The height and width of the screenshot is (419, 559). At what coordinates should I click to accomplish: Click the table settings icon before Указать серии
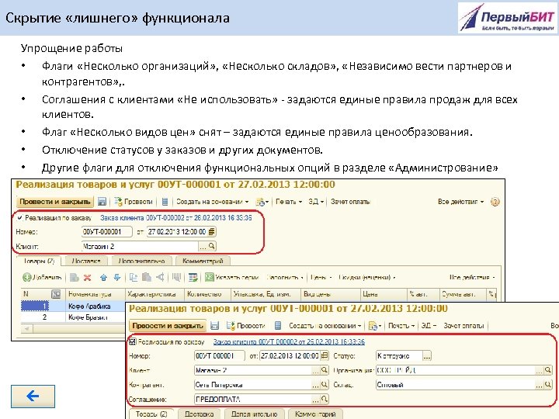193,277
